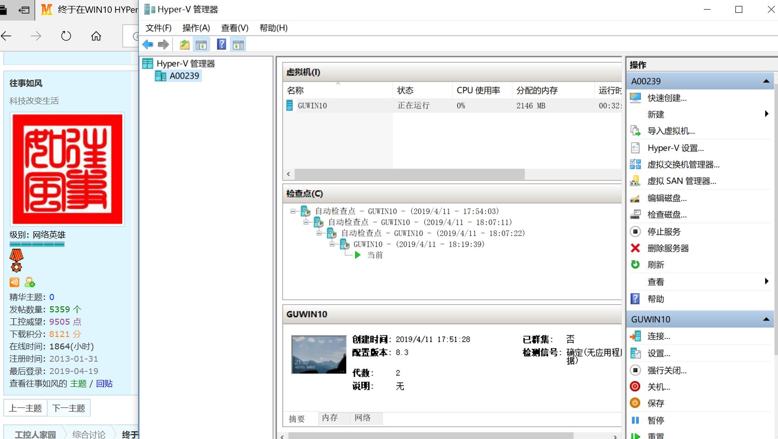Image resolution: width=778 pixels, height=439 pixels.
Task: Click the up-one-level folder toolbar icon
Action: [185, 44]
